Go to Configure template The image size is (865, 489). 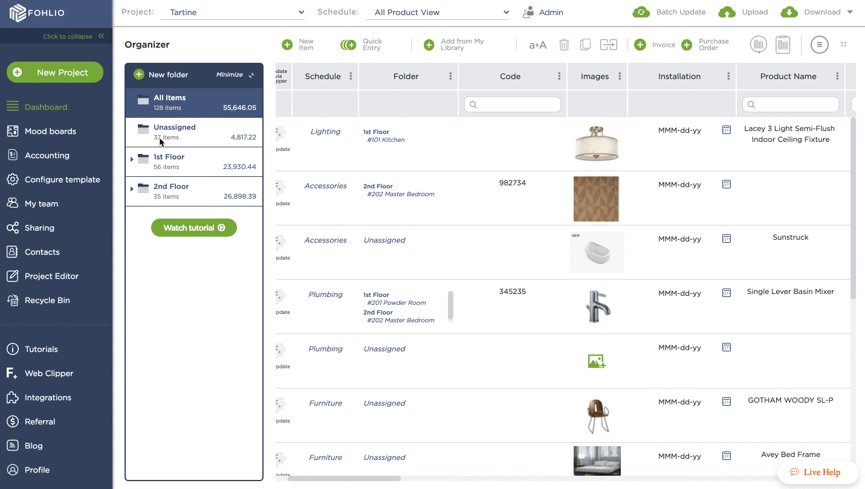coord(62,179)
